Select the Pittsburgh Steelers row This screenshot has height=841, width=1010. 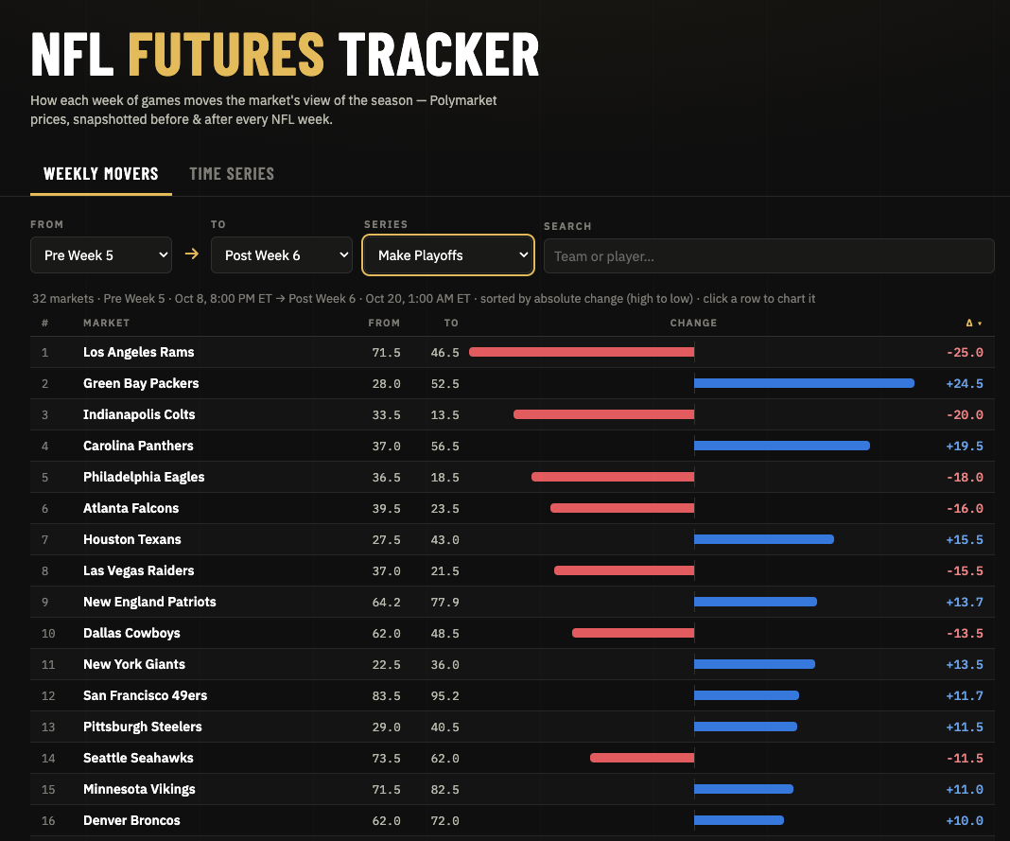[512, 727]
